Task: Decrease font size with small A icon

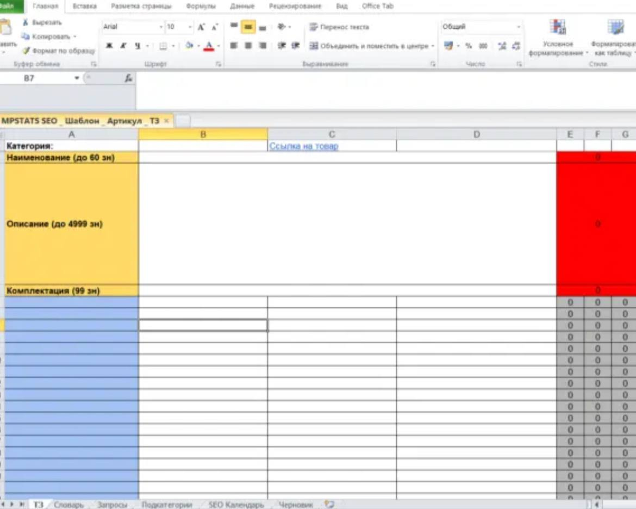Action: coord(215,27)
